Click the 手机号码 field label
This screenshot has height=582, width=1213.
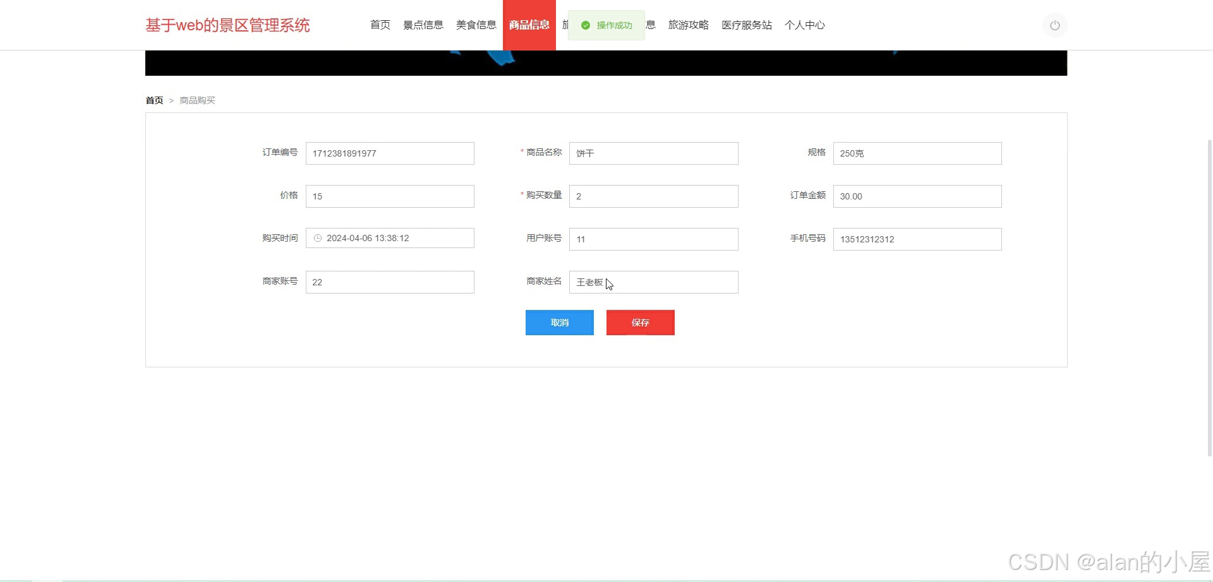tap(807, 238)
